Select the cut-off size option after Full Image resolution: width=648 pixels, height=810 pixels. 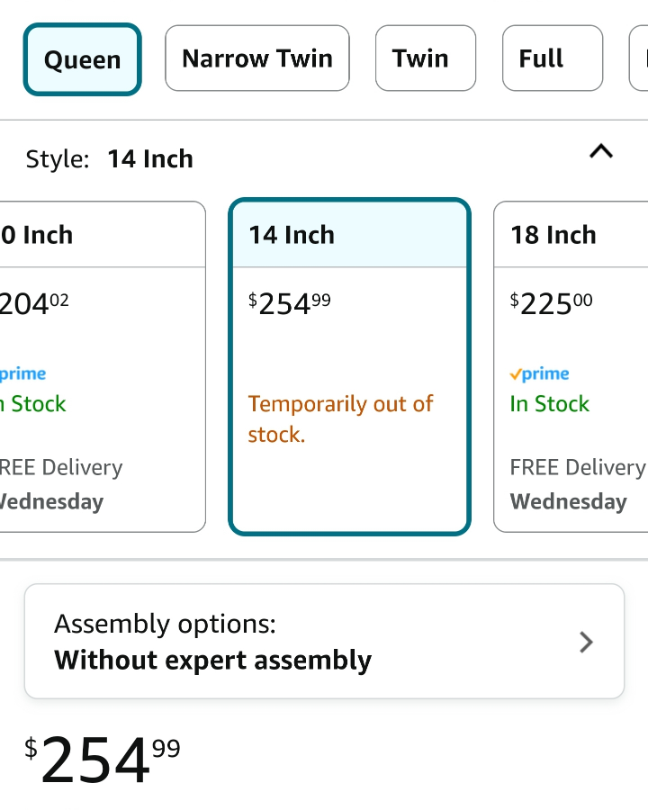639,58
